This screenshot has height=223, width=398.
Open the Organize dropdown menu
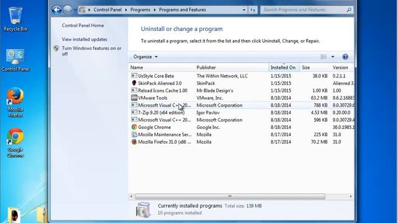click(146, 56)
